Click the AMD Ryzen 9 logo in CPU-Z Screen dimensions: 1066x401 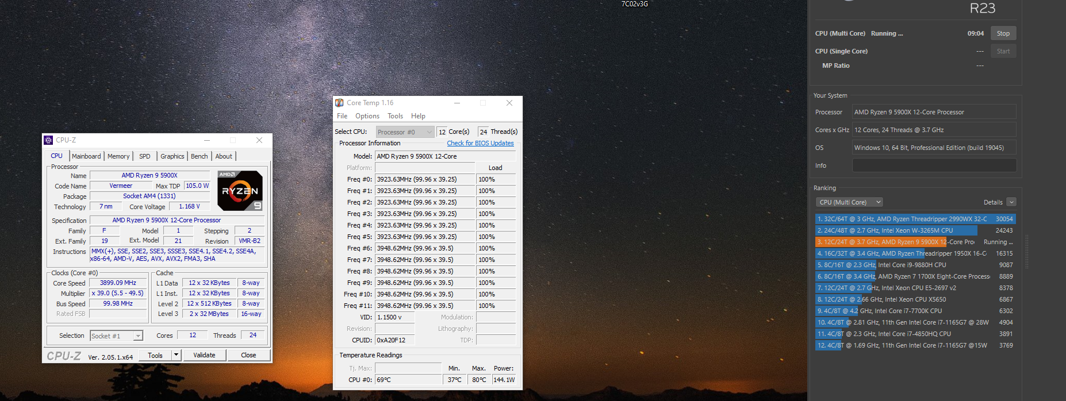pyautogui.click(x=240, y=191)
